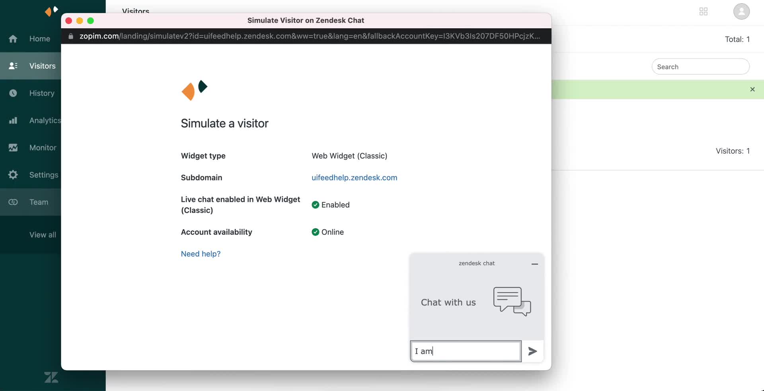Open Home in the sidebar

(31, 39)
